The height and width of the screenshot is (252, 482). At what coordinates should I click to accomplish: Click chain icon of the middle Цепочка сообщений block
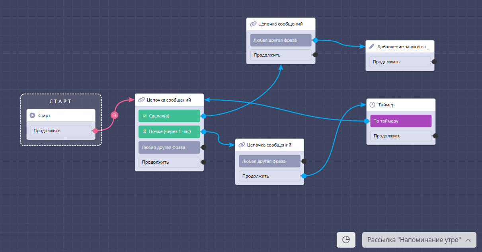point(141,100)
